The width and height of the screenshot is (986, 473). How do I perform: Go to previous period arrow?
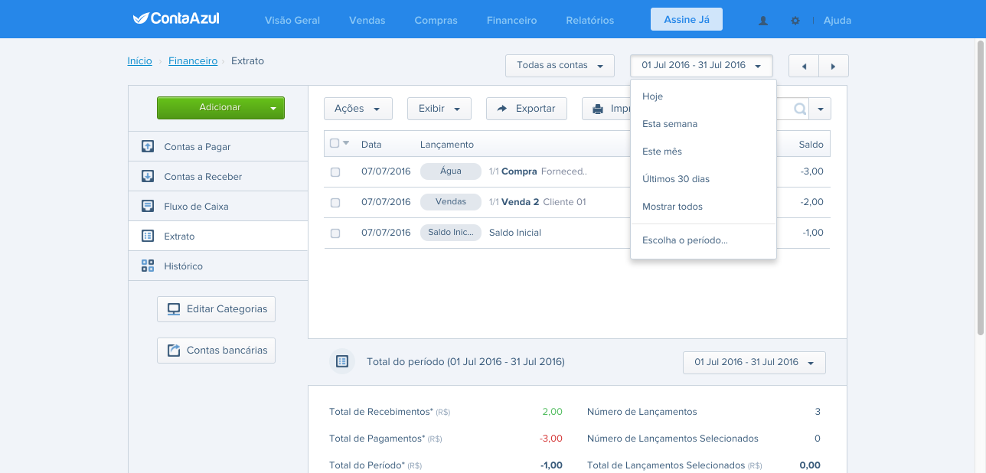click(x=804, y=66)
